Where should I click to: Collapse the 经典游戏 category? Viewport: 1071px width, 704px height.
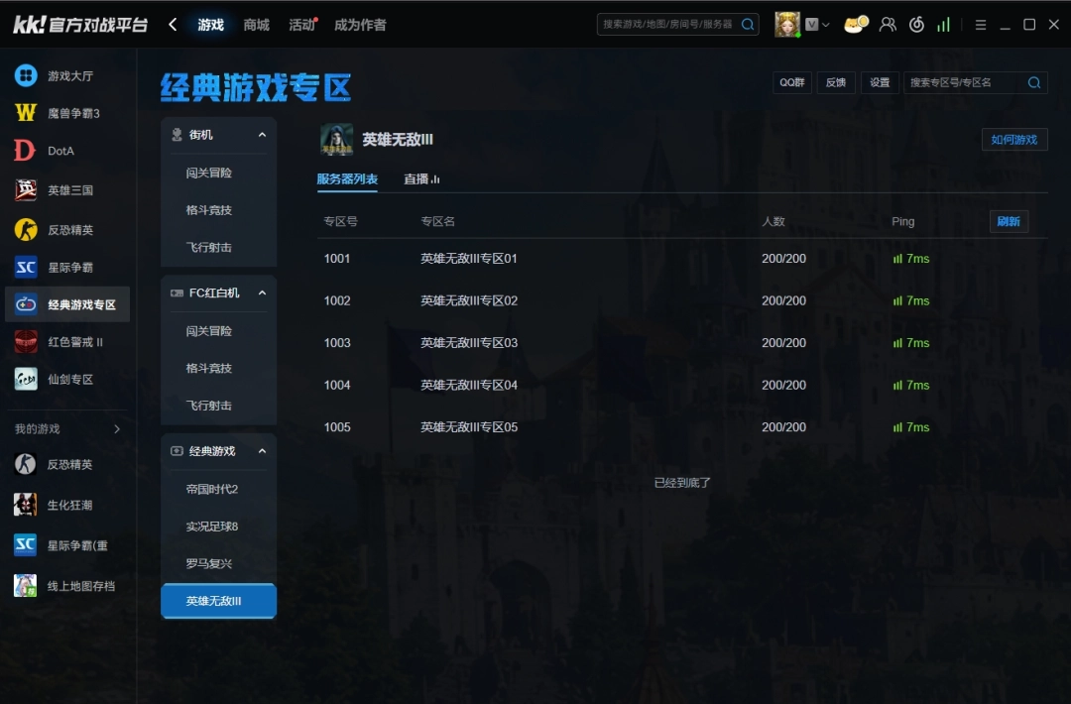262,451
